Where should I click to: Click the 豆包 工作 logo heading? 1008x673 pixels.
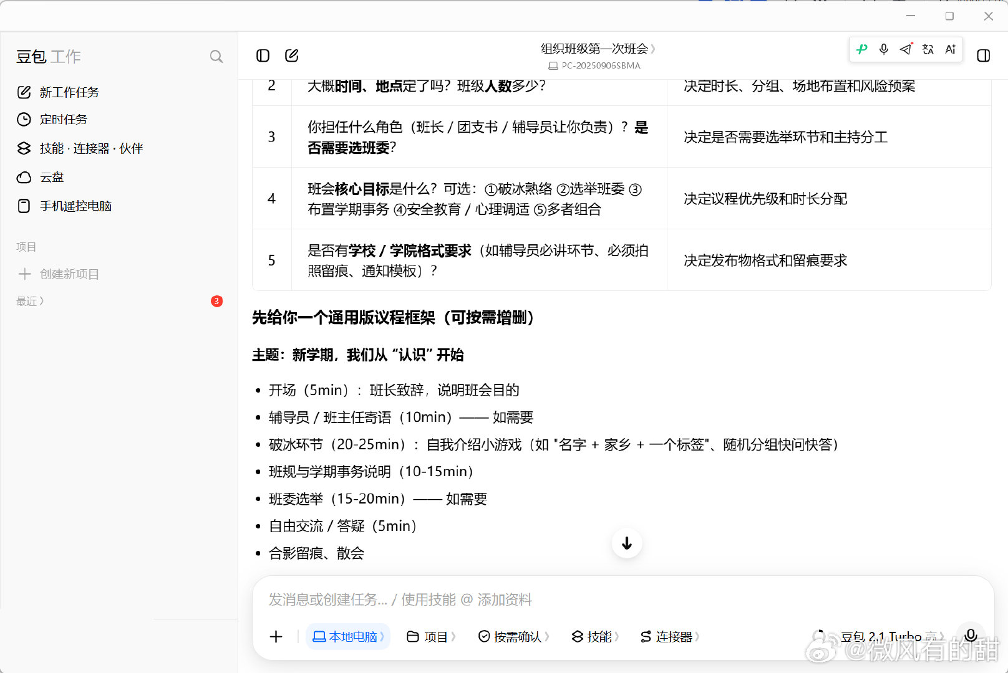click(49, 57)
